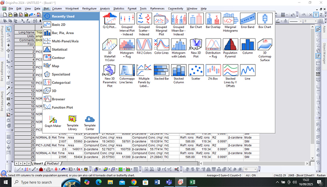Pick the Color Lines plot

[x=161, y=47]
